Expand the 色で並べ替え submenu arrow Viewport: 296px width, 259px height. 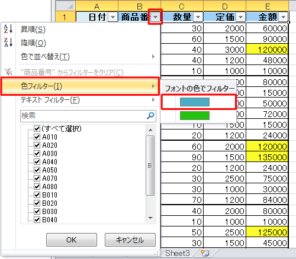(x=153, y=57)
